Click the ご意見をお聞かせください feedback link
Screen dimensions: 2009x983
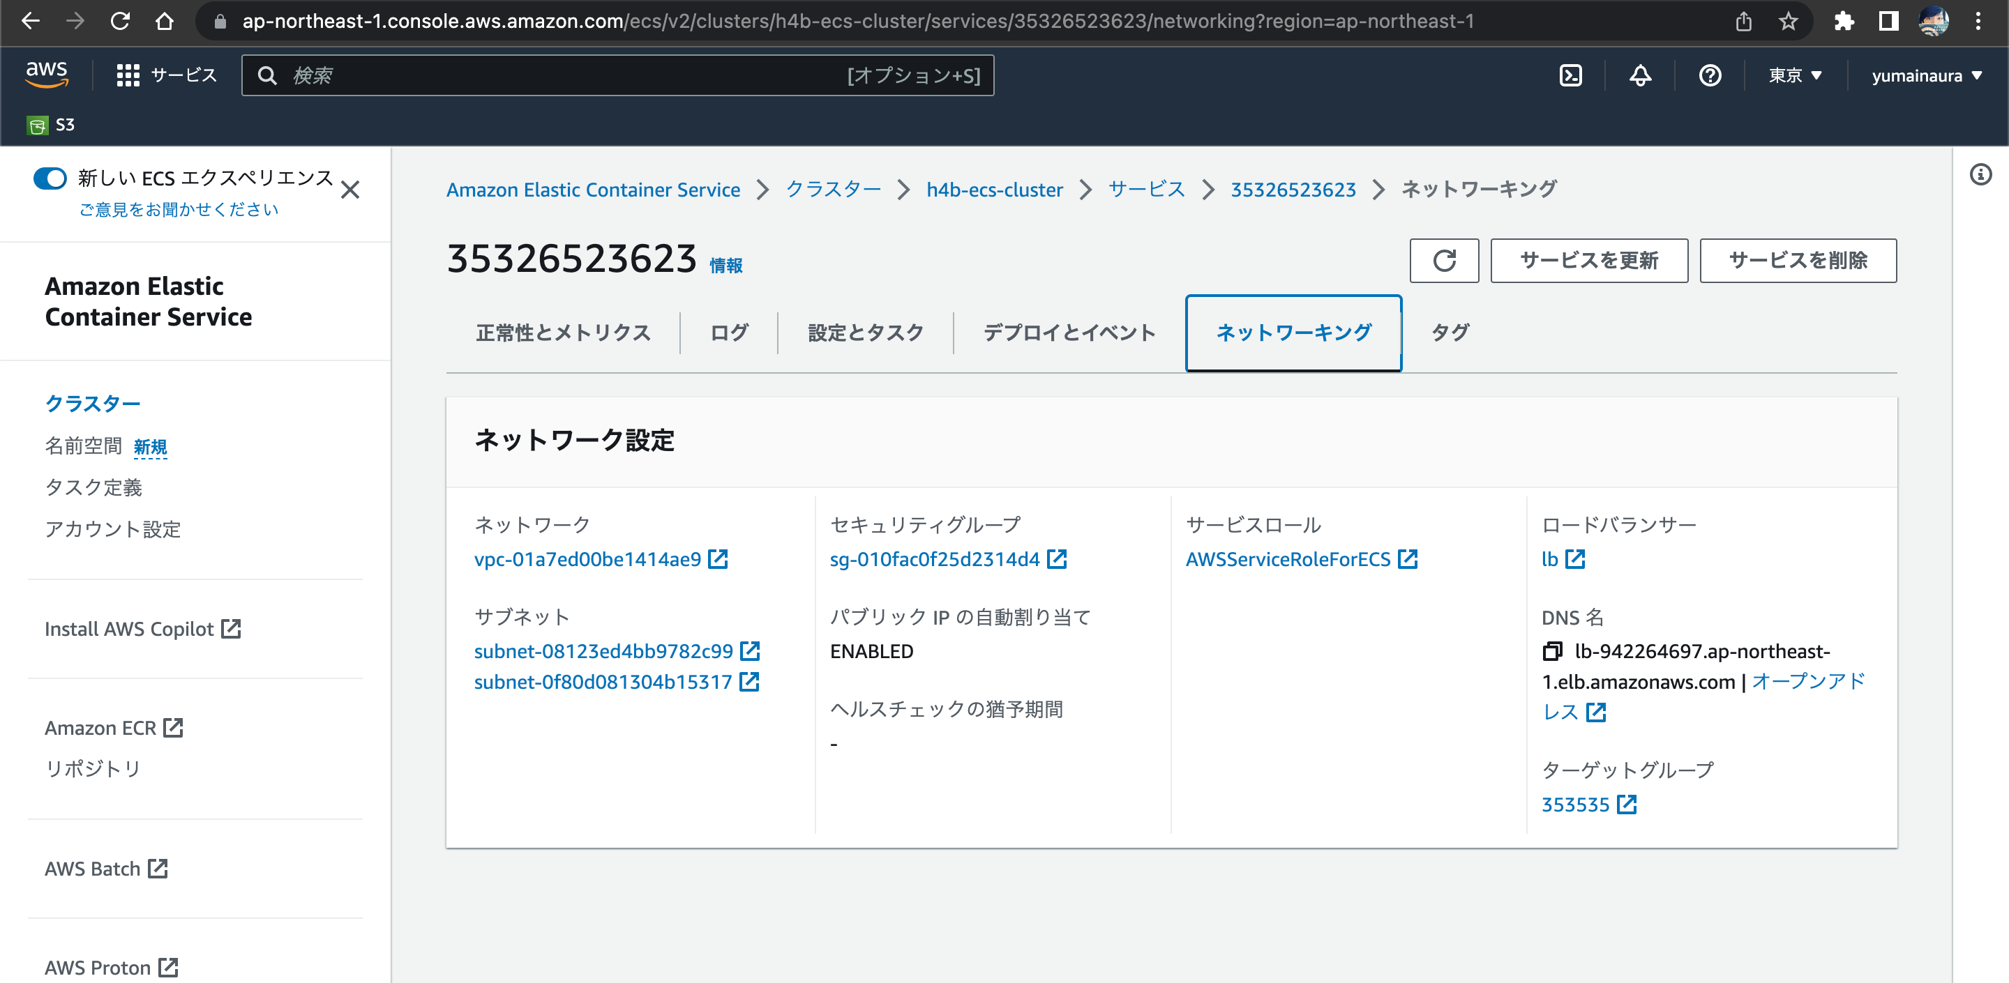[179, 210]
